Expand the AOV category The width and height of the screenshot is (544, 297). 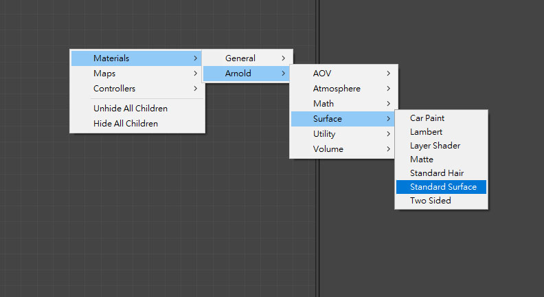(x=321, y=74)
